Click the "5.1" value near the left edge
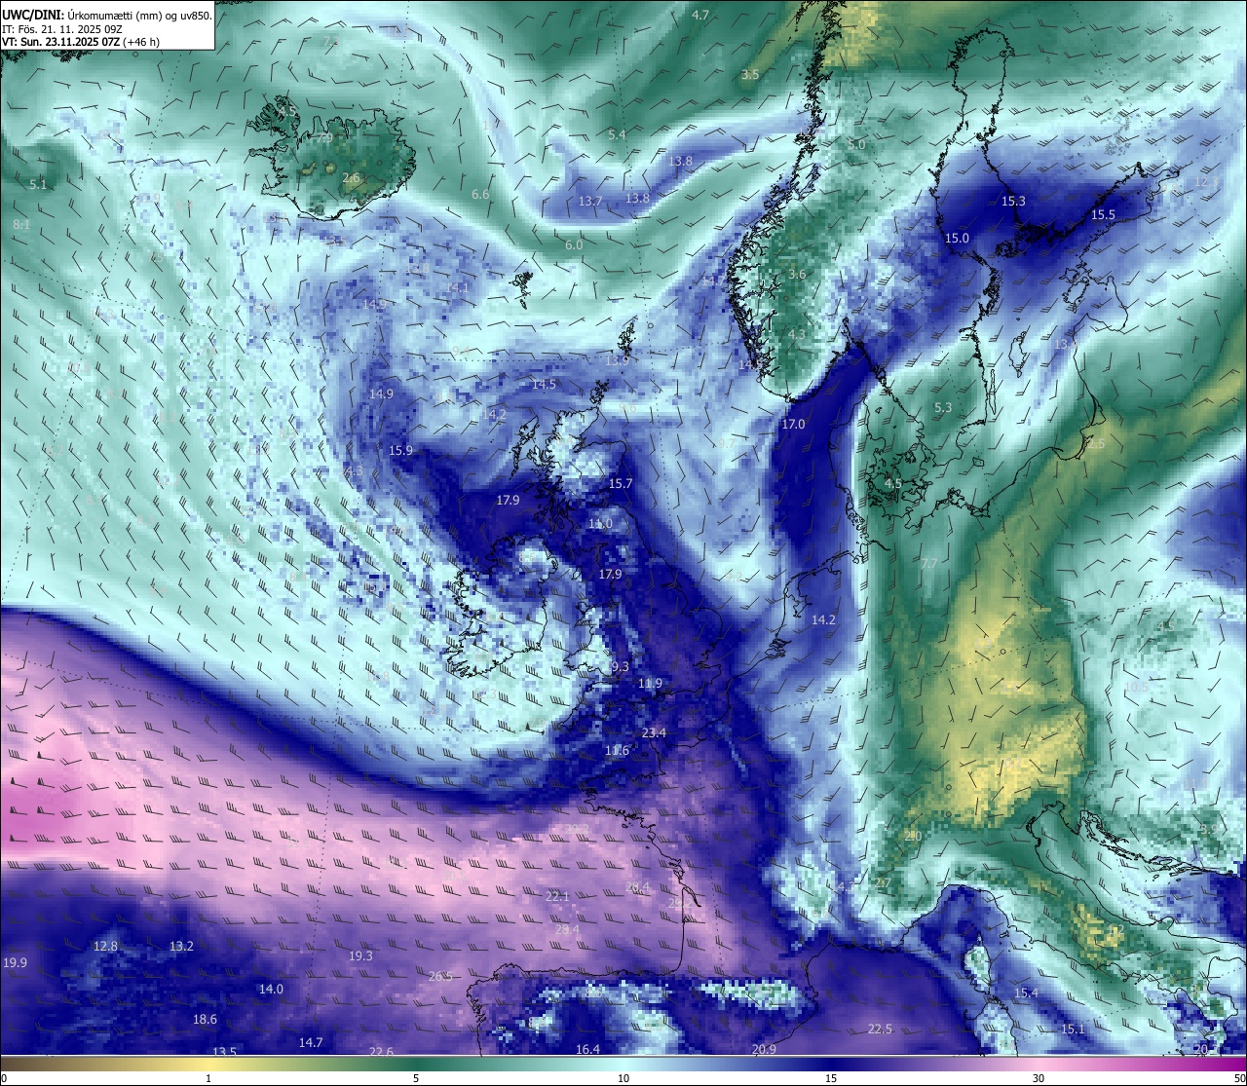The image size is (1247, 1086). point(38,184)
